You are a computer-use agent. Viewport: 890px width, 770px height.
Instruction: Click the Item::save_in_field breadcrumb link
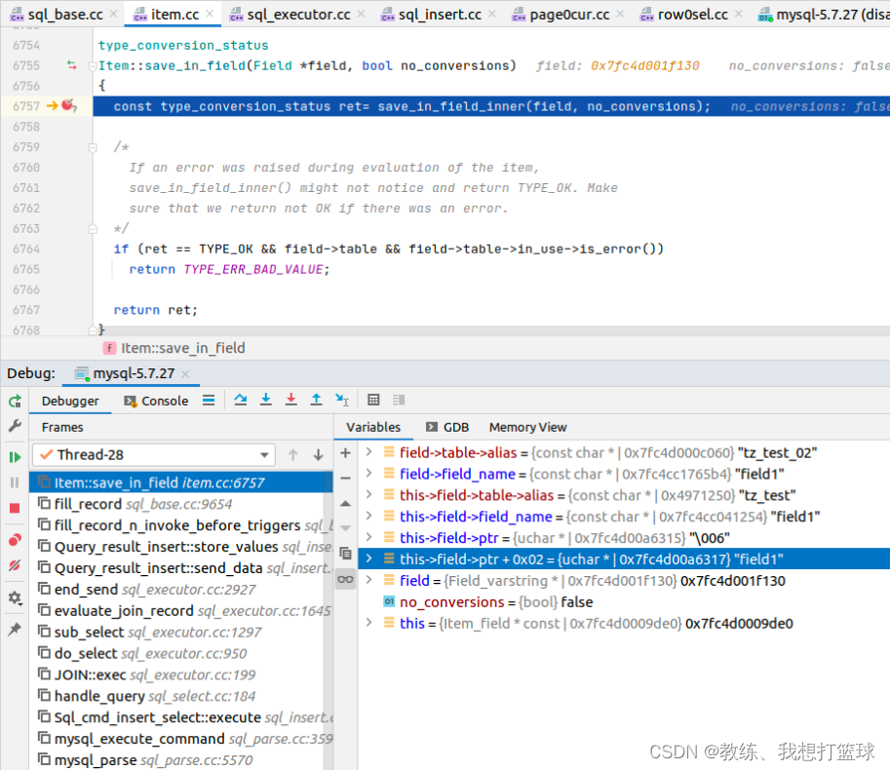[185, 347]
